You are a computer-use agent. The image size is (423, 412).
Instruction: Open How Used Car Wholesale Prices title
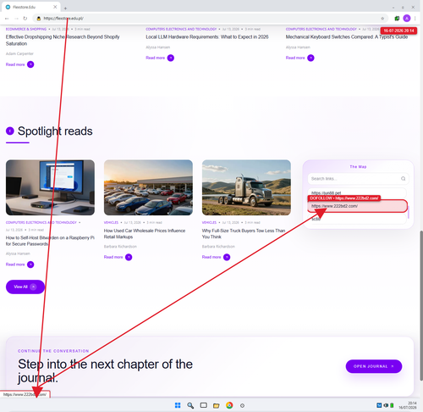click(145, 234)
